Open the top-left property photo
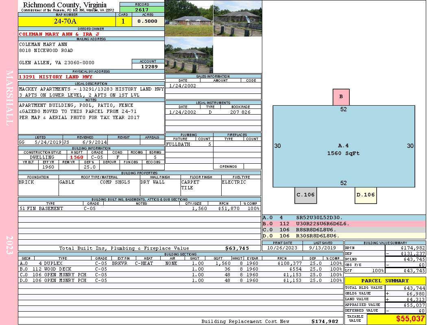 (189, 18)
